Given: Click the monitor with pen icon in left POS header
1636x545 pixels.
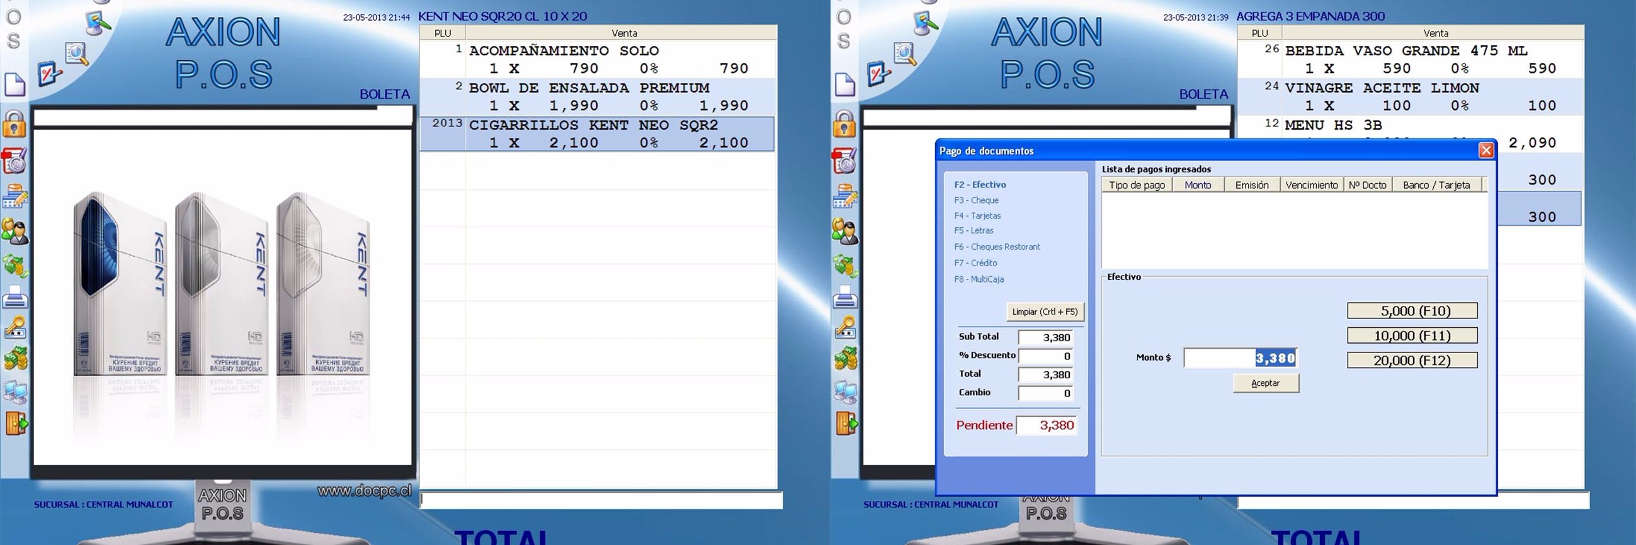Looking at the screenshot, I should point(98,23).
